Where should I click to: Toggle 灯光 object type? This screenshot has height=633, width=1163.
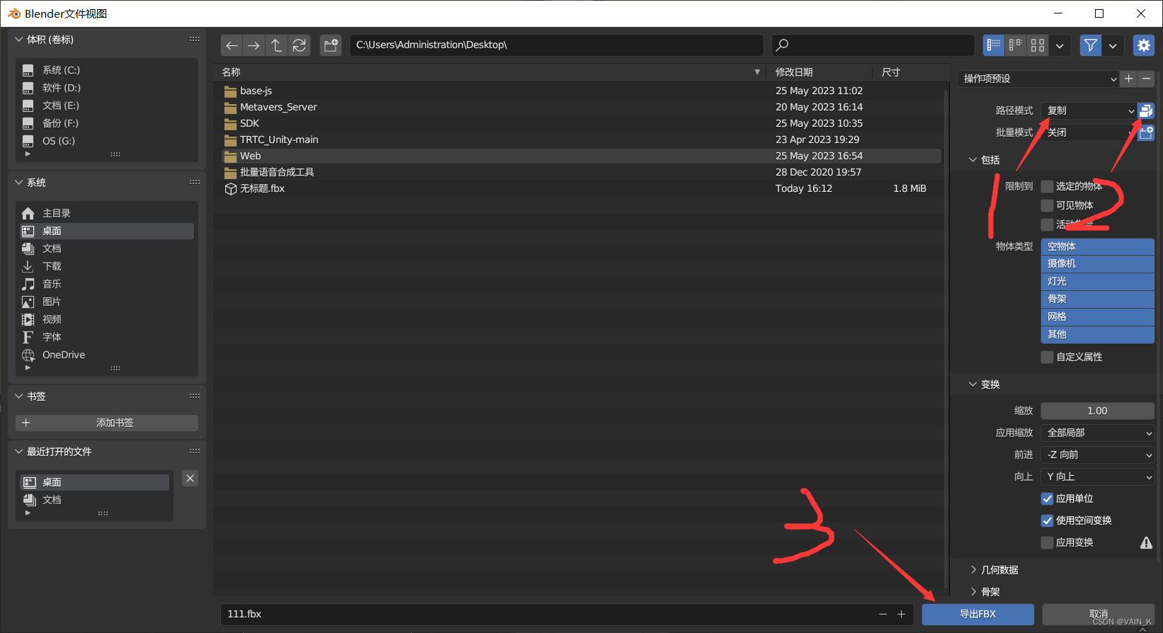click(1098, 281)
